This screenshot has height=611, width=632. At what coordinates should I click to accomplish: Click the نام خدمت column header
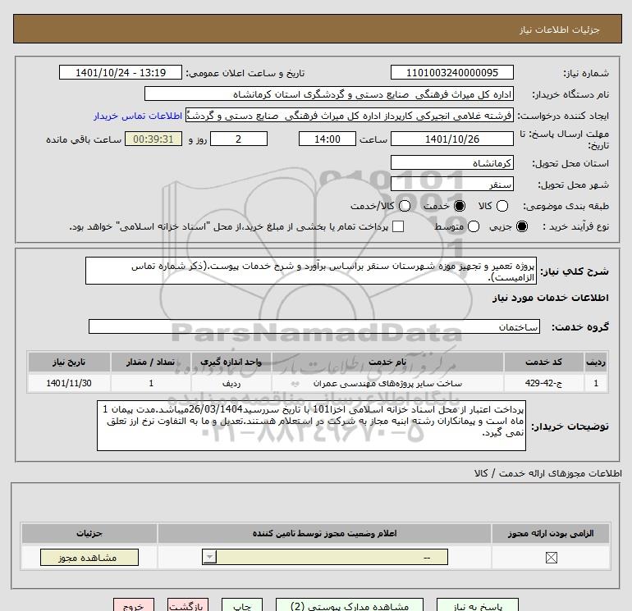(x=387, y=362)
